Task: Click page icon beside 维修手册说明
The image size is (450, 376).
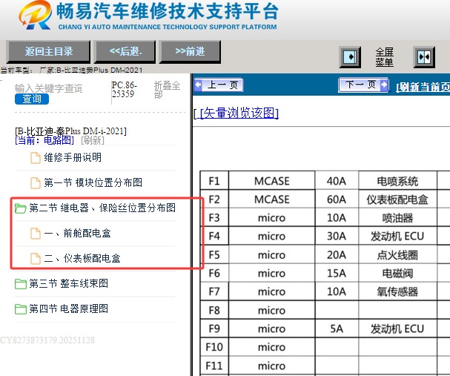Action: 36,158
